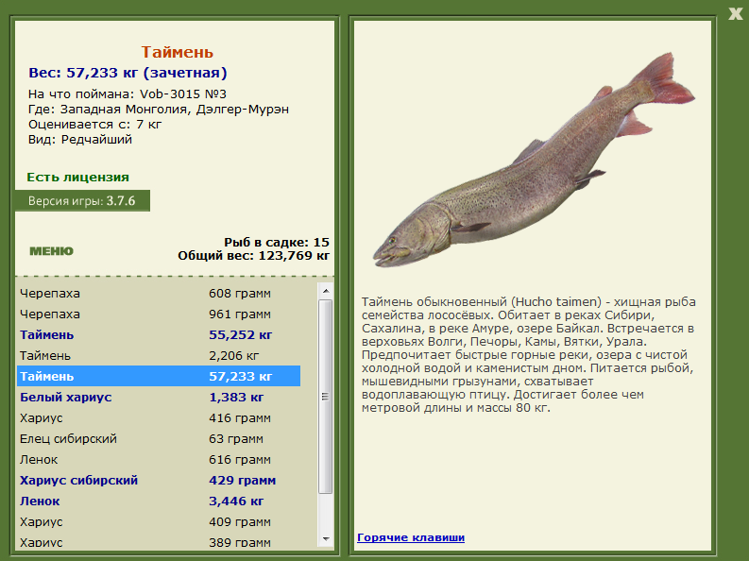
Task: Select the Таймень 55,252 кг row
Action: (159, 334)
